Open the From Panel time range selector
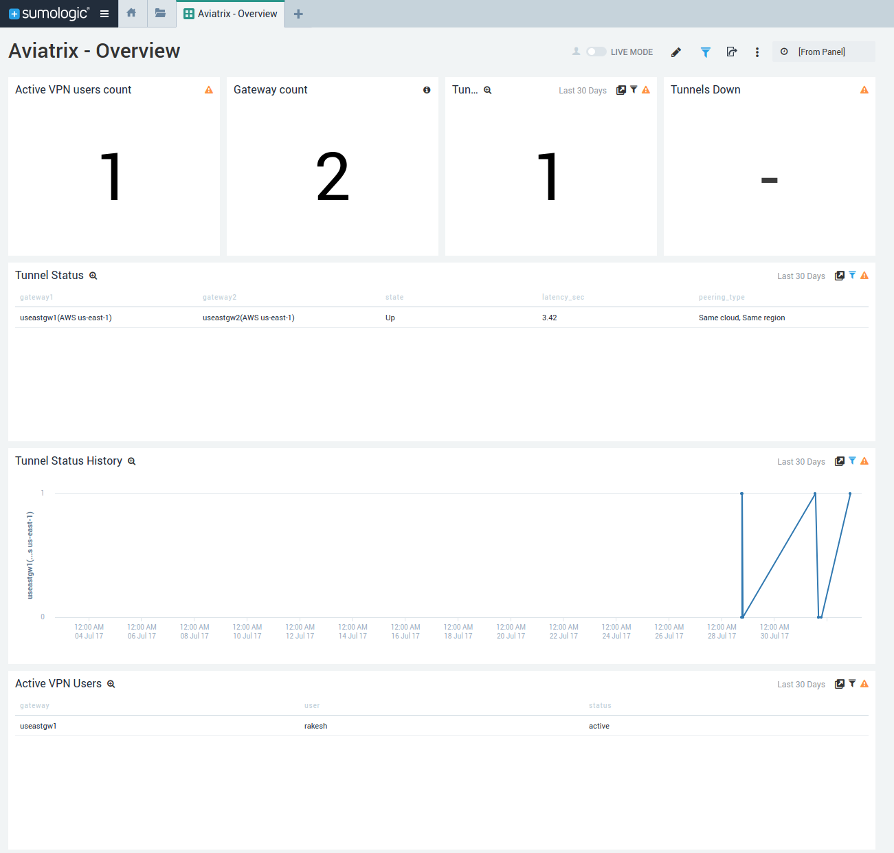Viewport: 894px width, 853px height. (x=823, y=52)
